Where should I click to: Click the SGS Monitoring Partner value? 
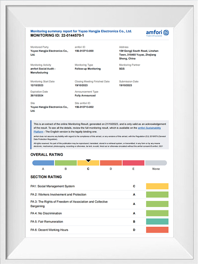pos(122,69)
